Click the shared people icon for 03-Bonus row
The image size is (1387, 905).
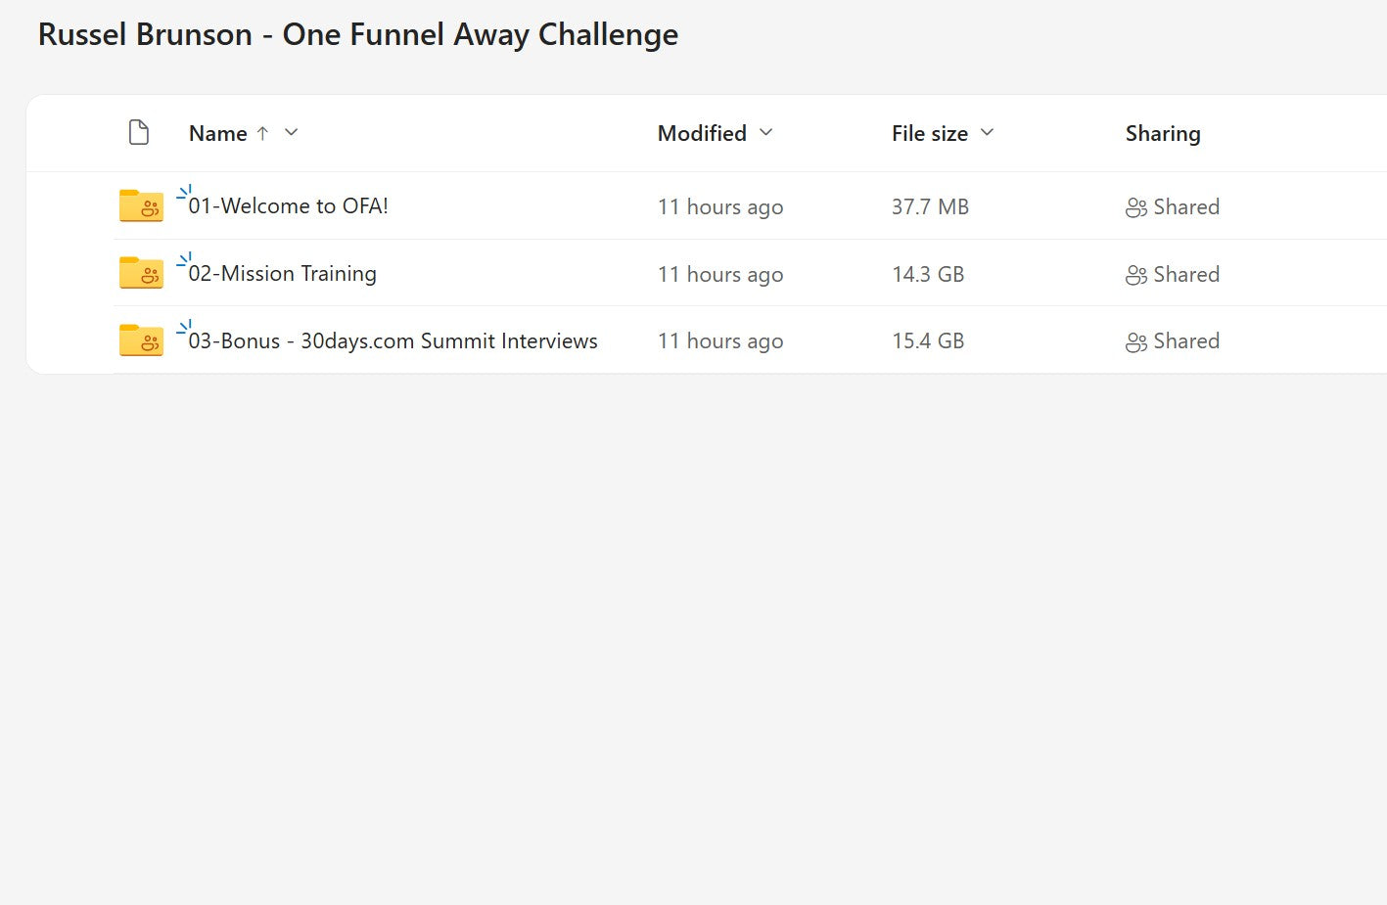point(1135,341)
